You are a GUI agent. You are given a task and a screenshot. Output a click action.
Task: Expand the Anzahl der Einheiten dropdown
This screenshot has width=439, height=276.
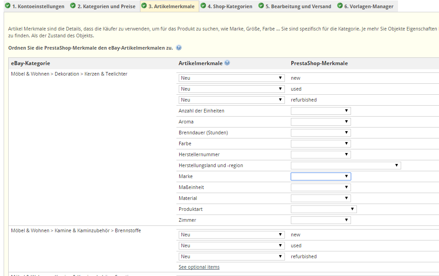(320, 111)
